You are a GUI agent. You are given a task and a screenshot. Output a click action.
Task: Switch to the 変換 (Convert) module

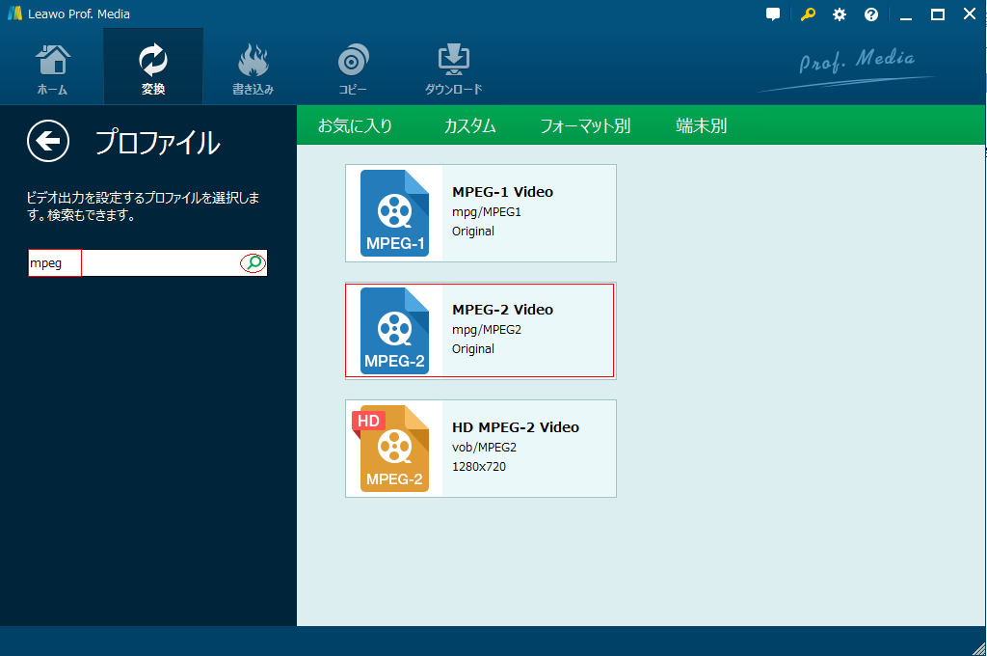[153, 69]
